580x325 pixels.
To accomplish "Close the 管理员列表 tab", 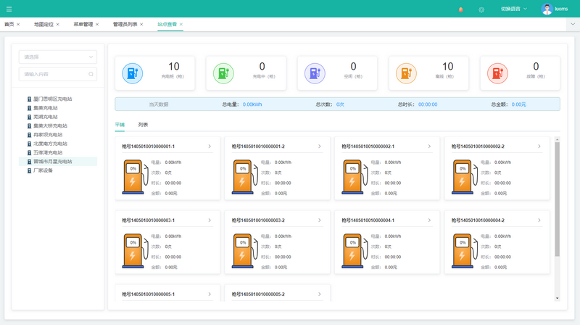I will coord(141,25).
